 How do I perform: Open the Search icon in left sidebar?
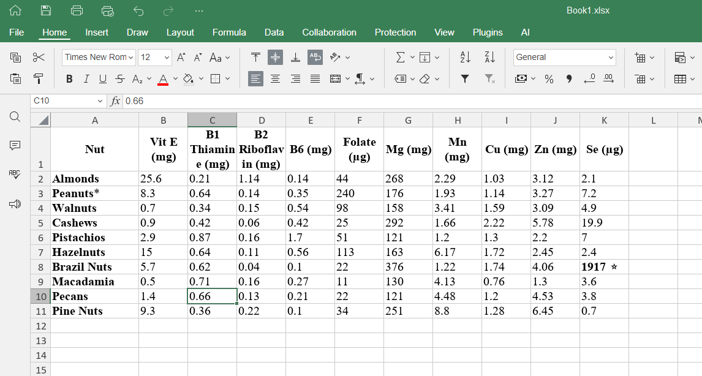15,117
